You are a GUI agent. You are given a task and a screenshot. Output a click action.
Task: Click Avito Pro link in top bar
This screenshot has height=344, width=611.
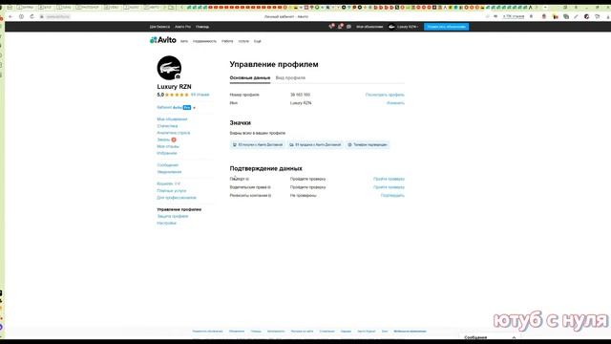pos(182,27)
